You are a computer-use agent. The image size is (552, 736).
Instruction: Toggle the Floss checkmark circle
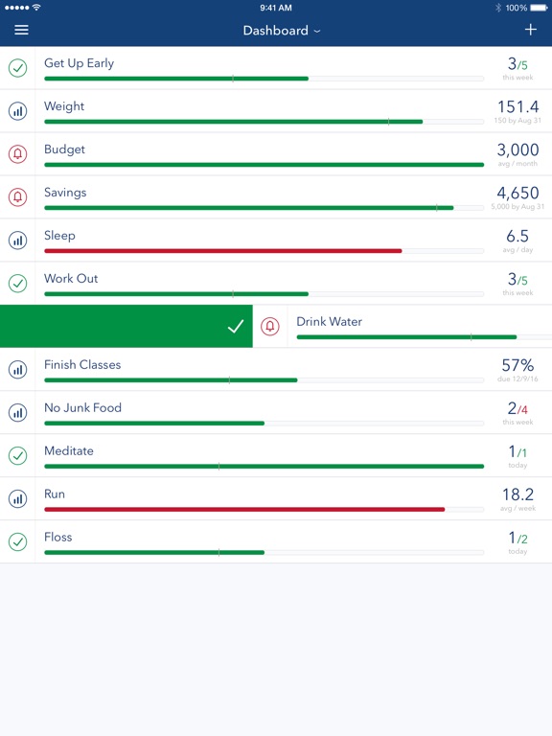18,541
